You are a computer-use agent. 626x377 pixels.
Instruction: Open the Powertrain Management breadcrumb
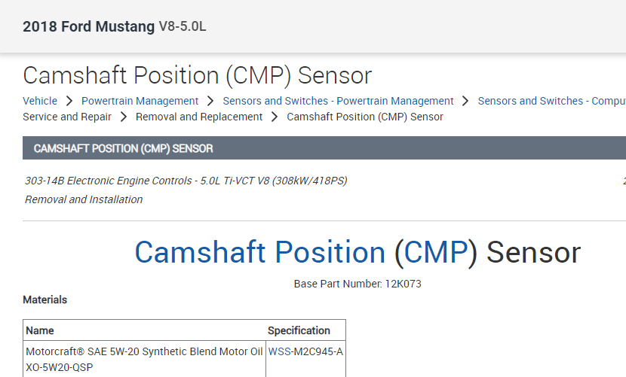(140, 101)
